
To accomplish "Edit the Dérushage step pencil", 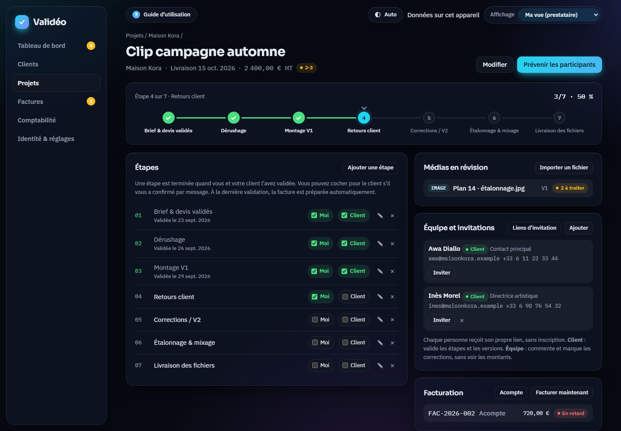I will tap(380, 244).
